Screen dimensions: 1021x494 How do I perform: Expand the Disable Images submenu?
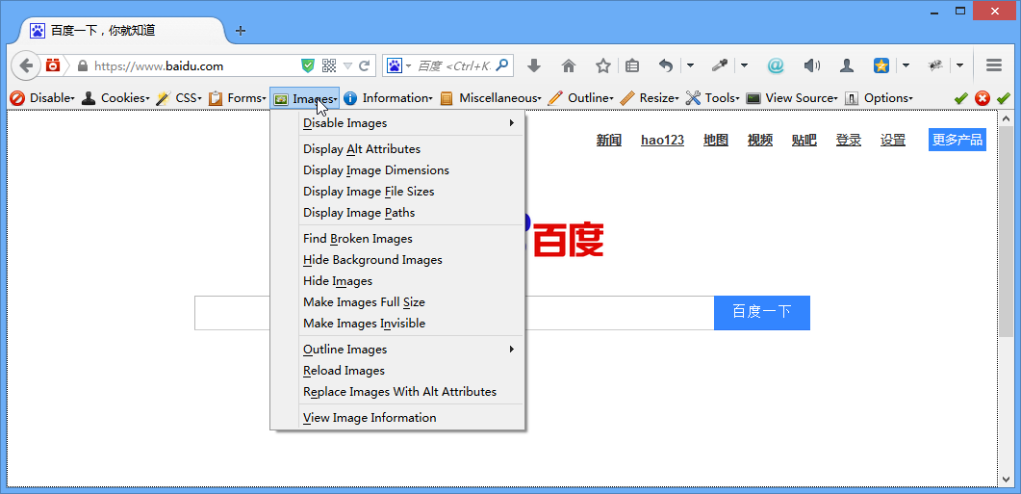tap(409, 123)
